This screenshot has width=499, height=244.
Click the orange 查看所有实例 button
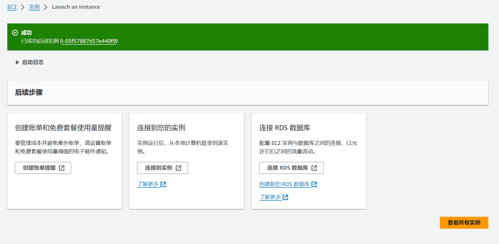pos(464,223)
